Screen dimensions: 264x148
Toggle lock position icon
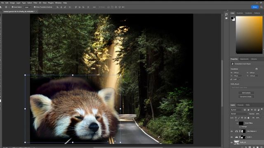click(x=242, y=118)
